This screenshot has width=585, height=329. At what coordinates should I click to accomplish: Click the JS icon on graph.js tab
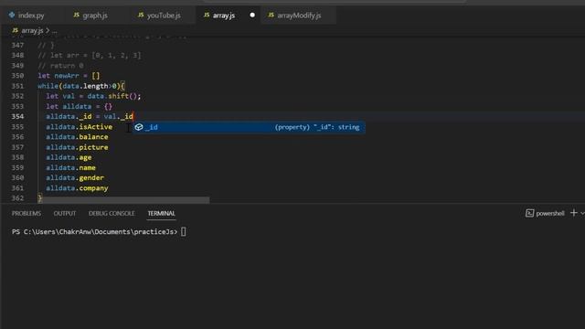coord(77,15)
